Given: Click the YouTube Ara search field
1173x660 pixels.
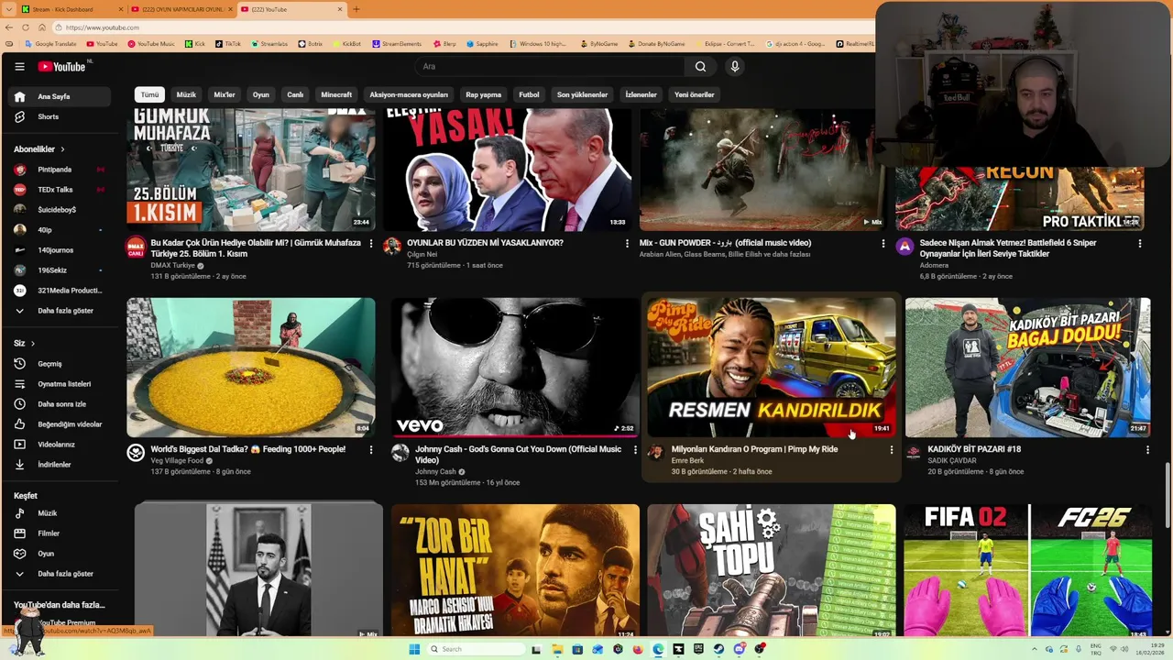Looking at the screenshot, I should (x=550, y=66).
